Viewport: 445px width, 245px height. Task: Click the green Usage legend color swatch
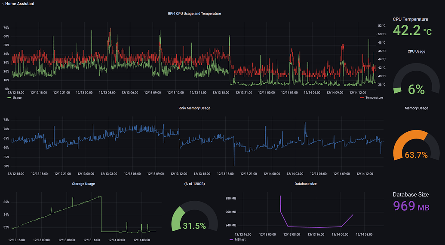(x=9, y=97)
